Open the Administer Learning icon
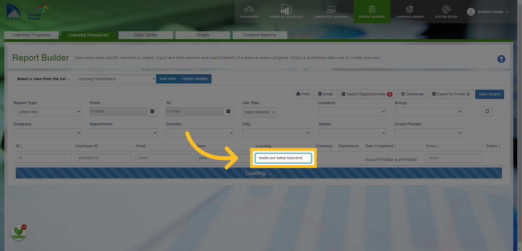 click(x=331, y=10)
